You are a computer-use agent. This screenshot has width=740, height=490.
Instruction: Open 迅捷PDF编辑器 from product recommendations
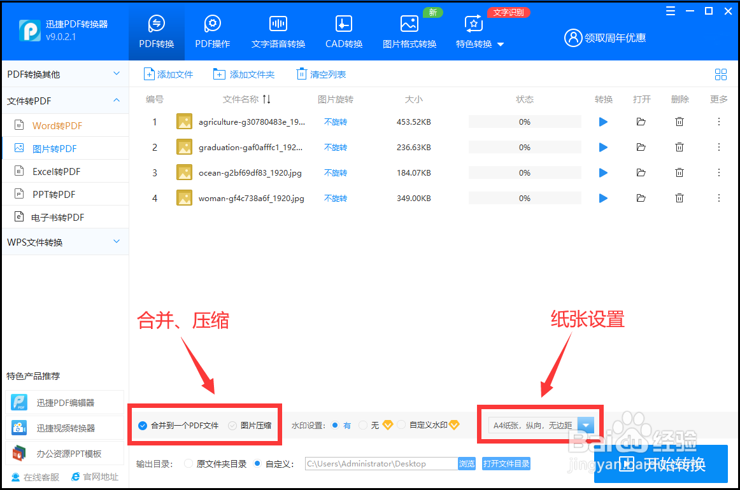tap(64, 402)
